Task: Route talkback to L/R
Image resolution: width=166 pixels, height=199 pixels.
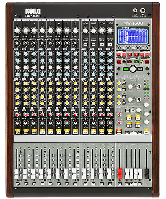Action: [x=127, y=111]
